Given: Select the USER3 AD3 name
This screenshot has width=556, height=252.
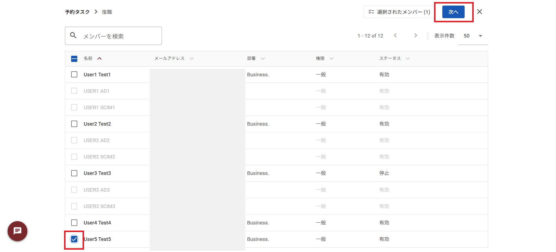Looking at the screenshot, I should pyautogui.click(x=97, y=190).
